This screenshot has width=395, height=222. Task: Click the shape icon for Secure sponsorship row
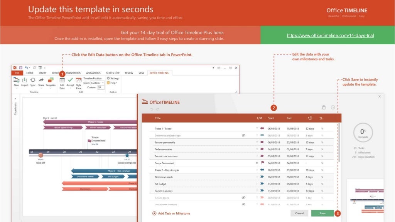(262, 142)
